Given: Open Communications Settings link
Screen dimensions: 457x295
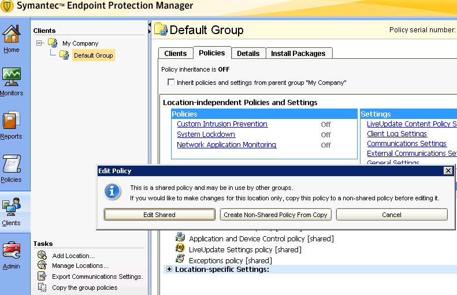Looking at the screenshot, I should click(x=407, y=144).
